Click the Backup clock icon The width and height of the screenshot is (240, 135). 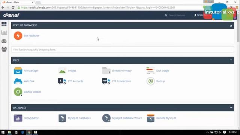[151, 81]
